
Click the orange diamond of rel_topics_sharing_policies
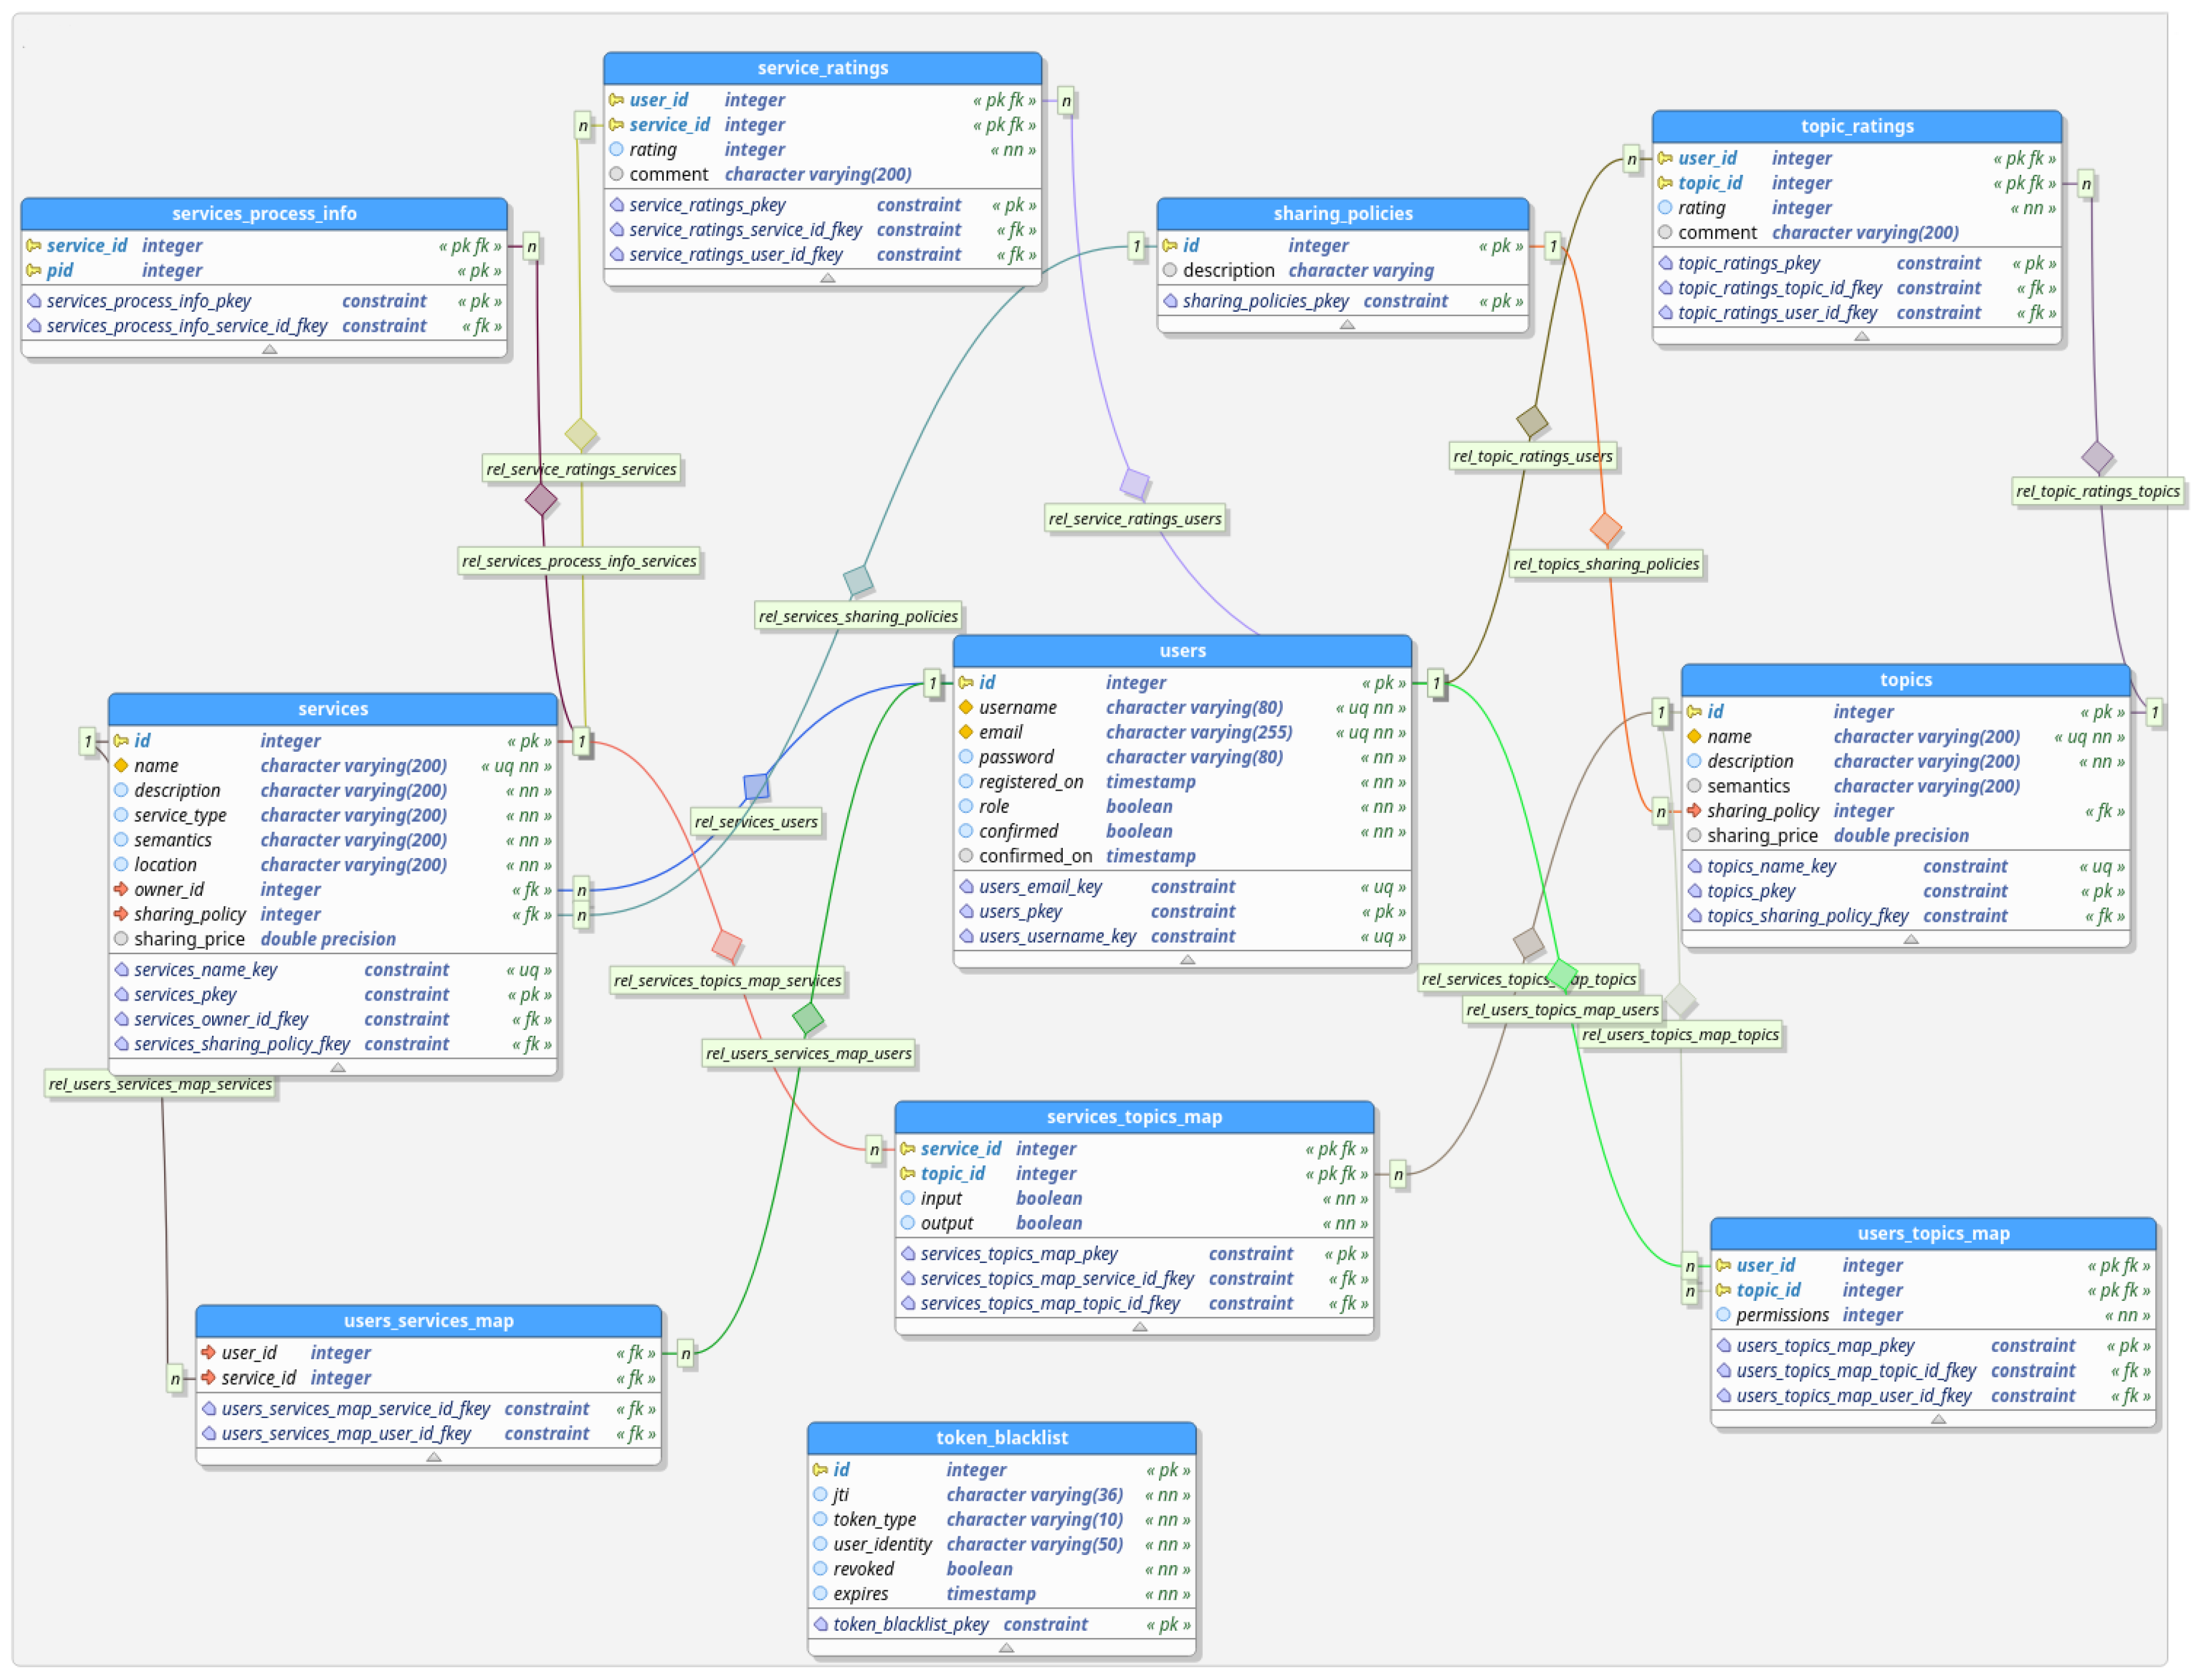coord(1605,529)
